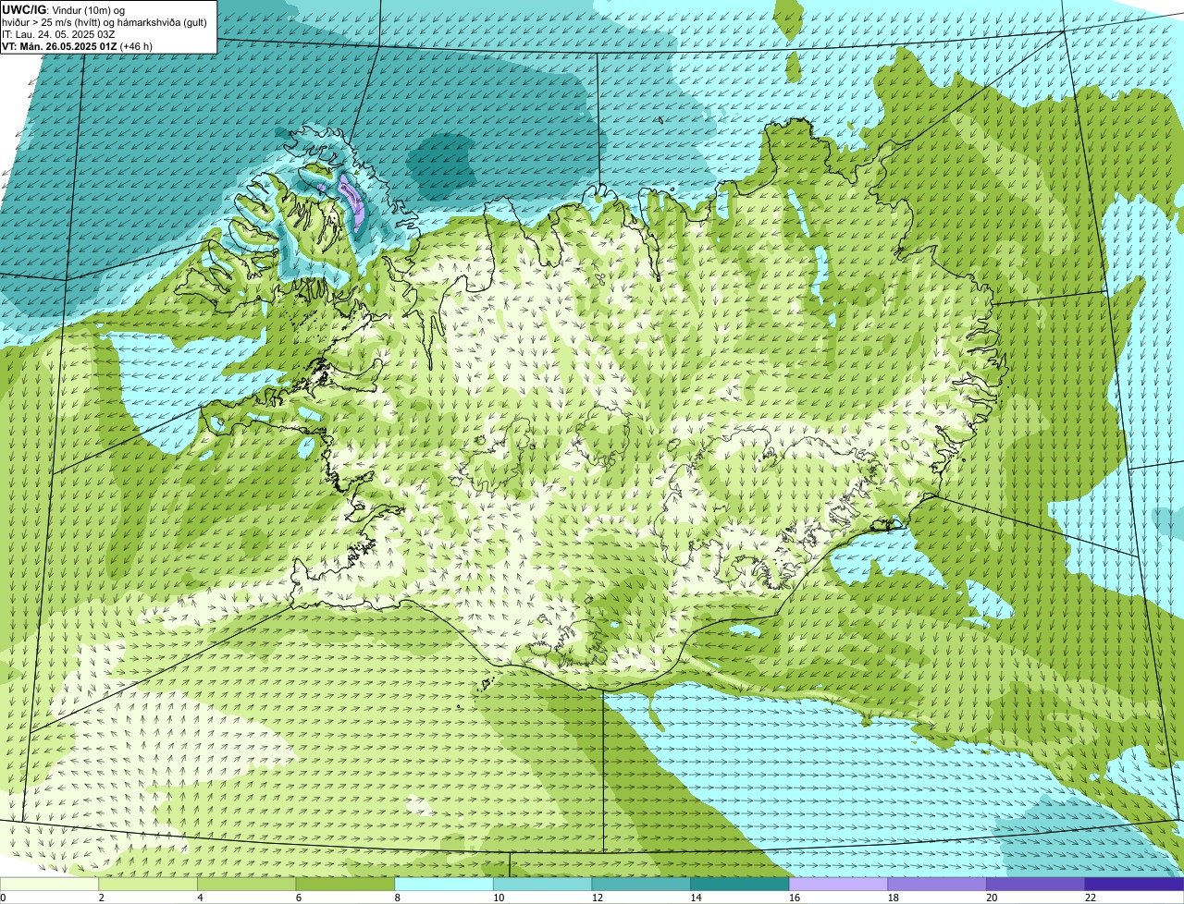Click the "2" label on the wind scale
1184x904 pixels.
click(101, 898)
